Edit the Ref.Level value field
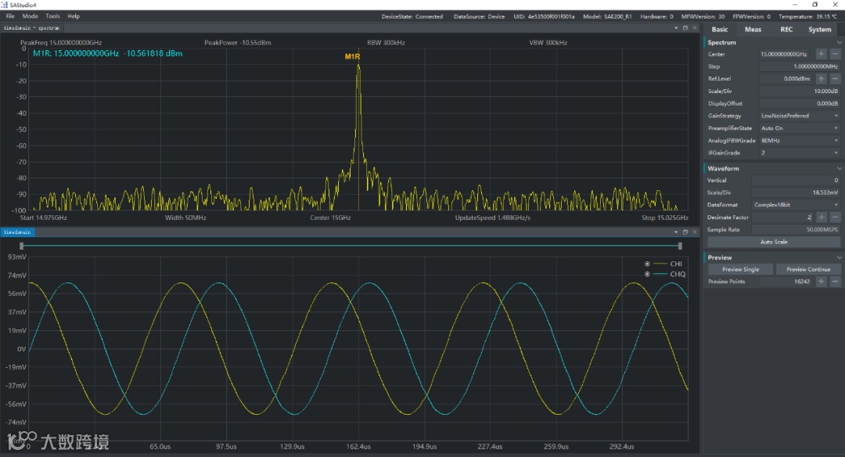The image size is (845, 457). tap(786, 79)
